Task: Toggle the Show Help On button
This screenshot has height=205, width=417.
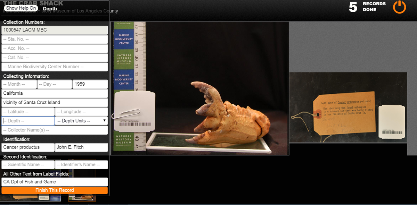Action: pyautogui.click(x=22, y=8)
